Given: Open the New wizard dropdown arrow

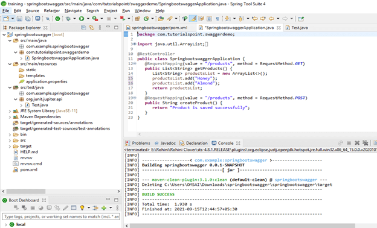Looking at the screenshot, I should tap(13, 19).
